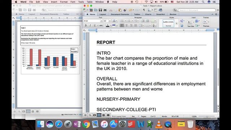Open the Document Elements tab in Report window
Viewport: 231px width, 130px height.
[x=120, y=14]
